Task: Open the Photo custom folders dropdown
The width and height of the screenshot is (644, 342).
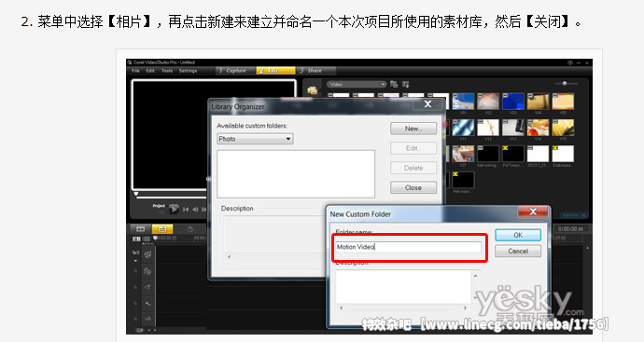Action: tap(255, 139)
